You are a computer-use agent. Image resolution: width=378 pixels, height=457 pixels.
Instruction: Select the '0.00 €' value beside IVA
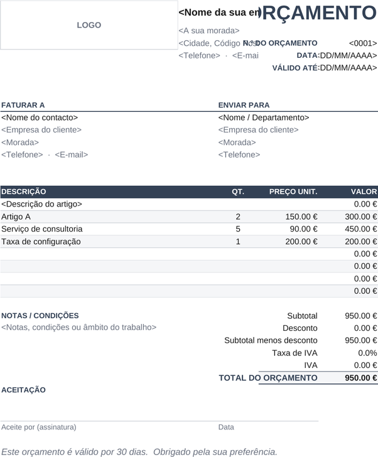point(365,365)
